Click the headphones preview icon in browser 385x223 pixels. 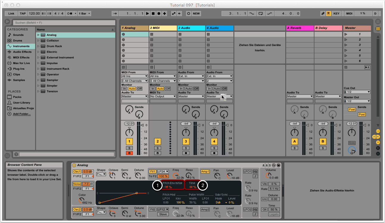point(16,154)
